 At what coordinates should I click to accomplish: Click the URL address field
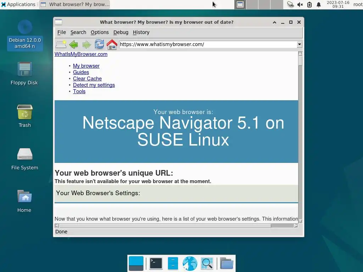208,44
